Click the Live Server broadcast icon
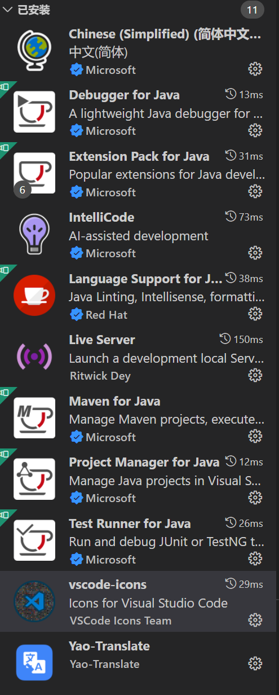Viewport: 279px width, 695px height. click(34, 357)
